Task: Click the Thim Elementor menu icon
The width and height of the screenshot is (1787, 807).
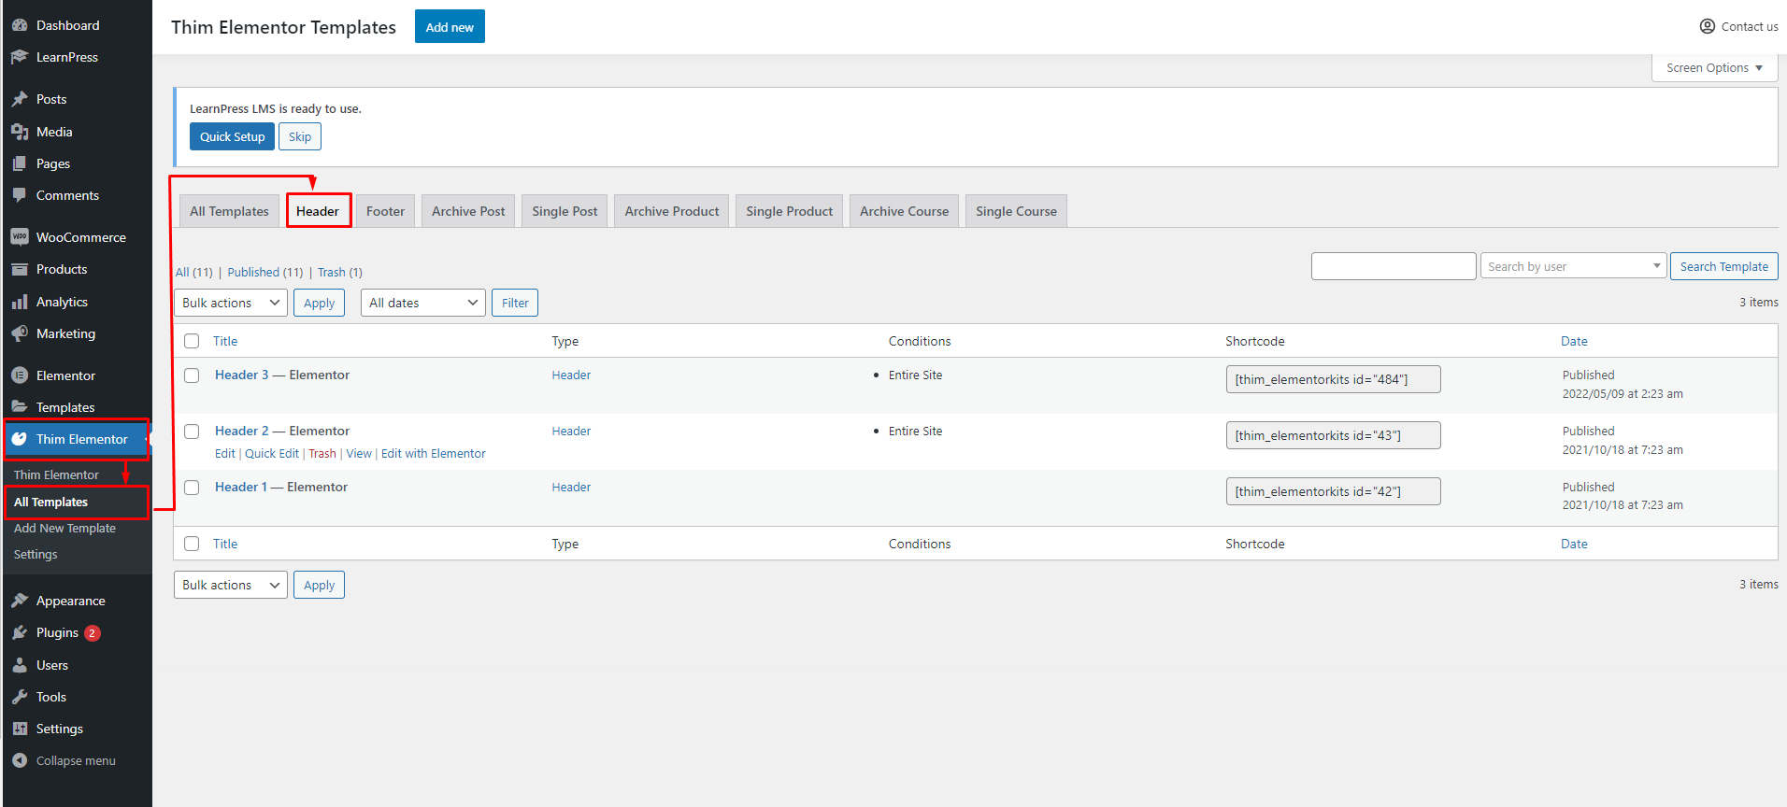Action: 20,439
